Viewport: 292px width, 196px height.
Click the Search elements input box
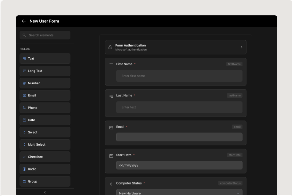coord(45,35)
